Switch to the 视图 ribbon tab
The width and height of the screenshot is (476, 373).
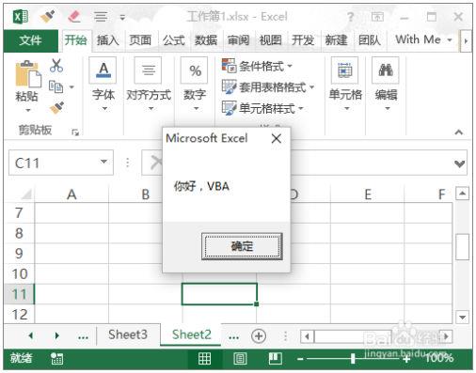click(x=271, y=40)
